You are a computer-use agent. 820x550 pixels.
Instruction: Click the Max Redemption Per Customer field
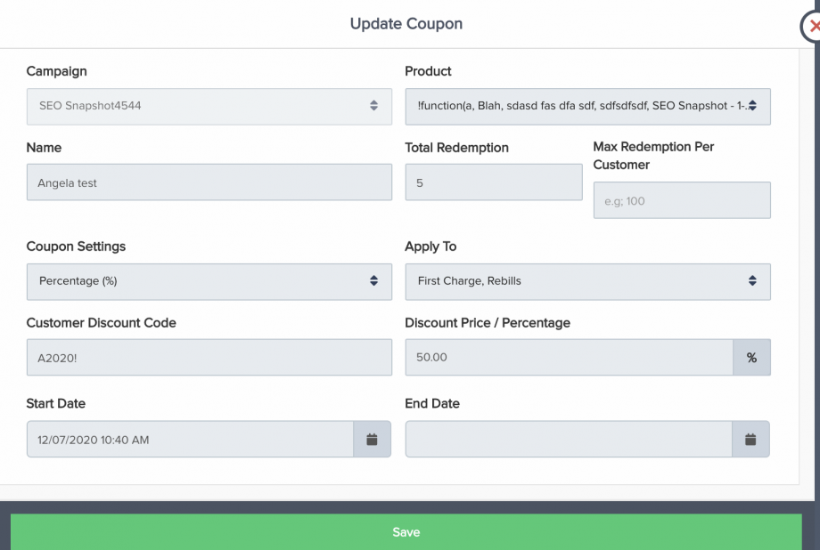682,201
